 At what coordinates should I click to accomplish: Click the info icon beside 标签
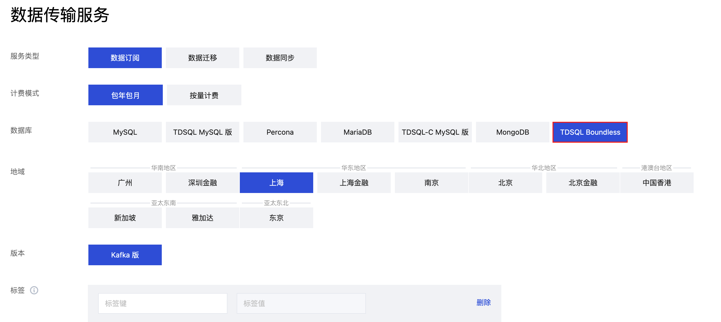pos(34,290)
